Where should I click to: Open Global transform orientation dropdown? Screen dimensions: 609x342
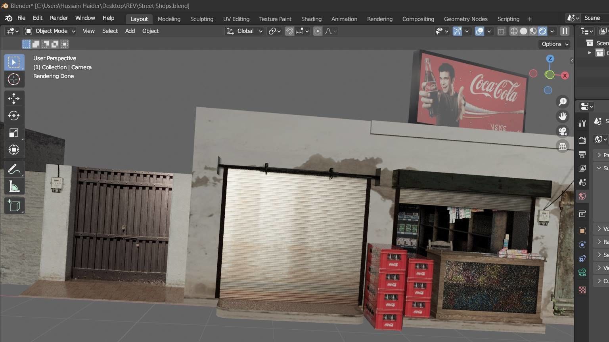tap(244, 31)
